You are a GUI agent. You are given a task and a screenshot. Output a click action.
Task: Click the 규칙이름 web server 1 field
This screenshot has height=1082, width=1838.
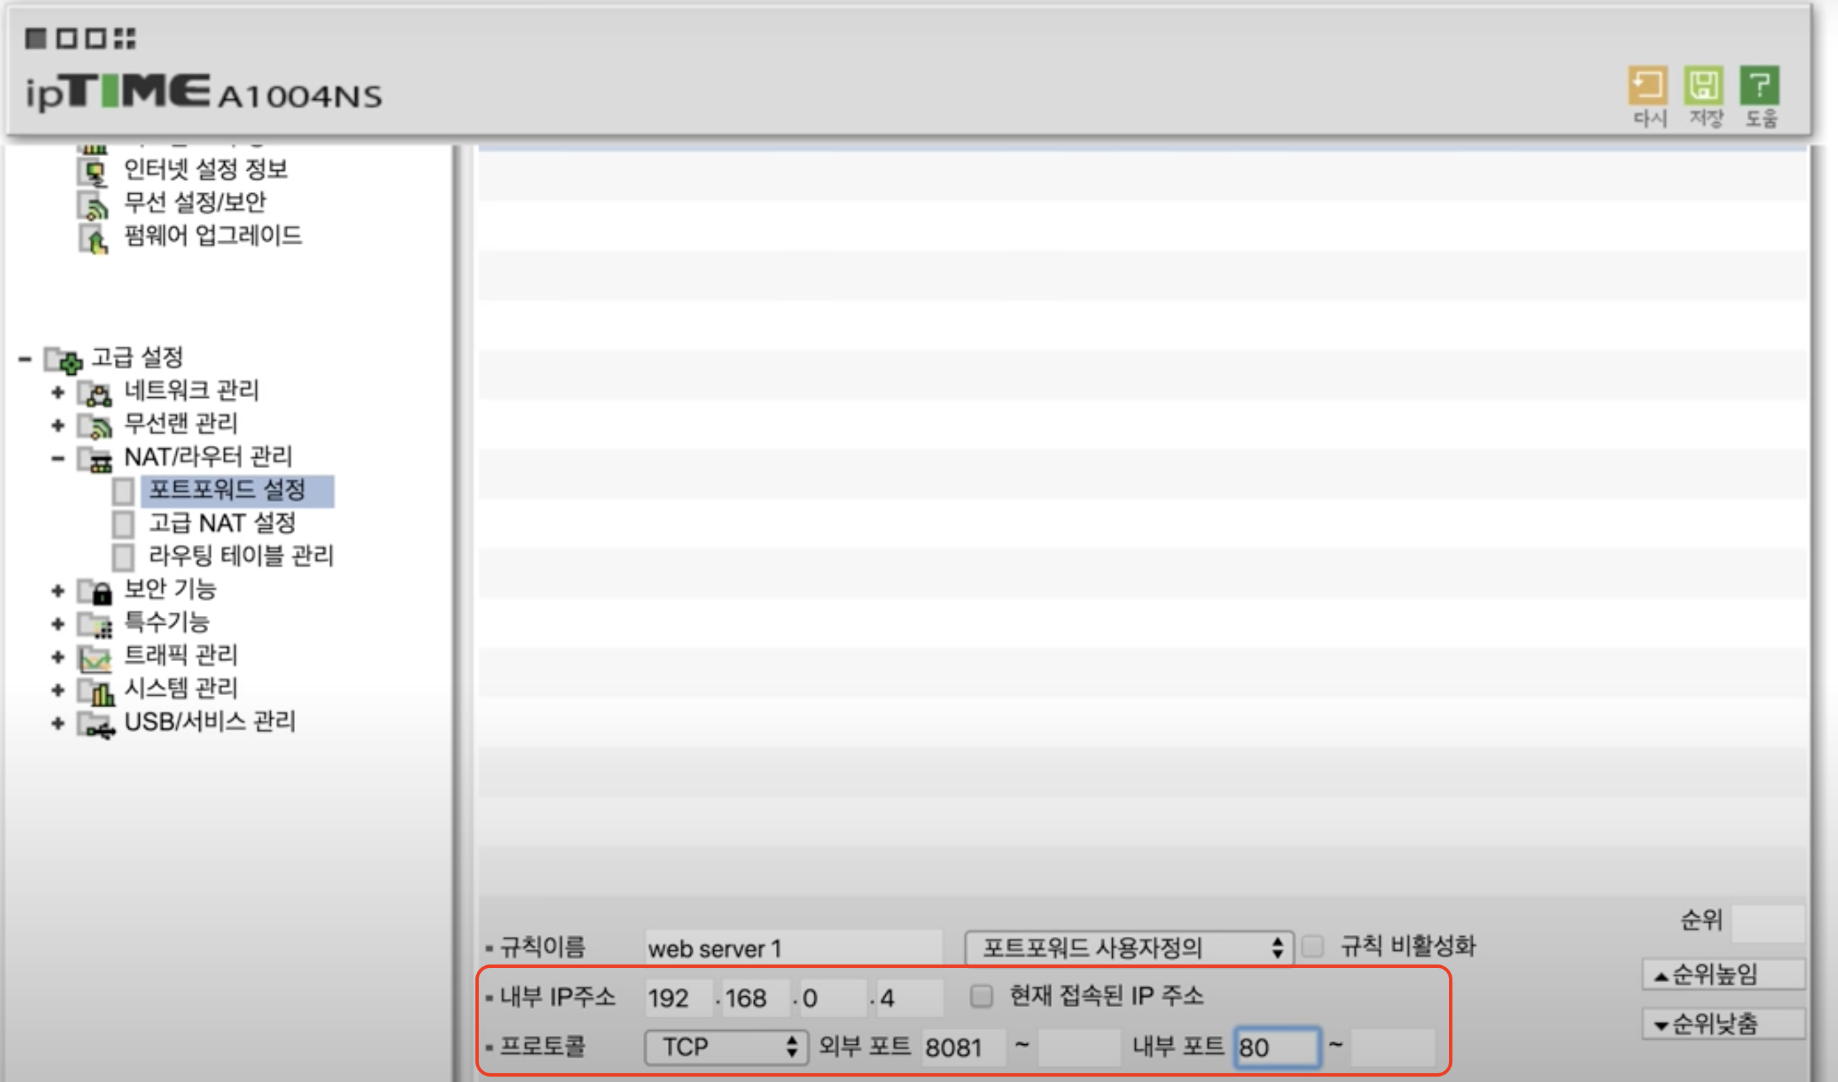[x=792, y=948]
